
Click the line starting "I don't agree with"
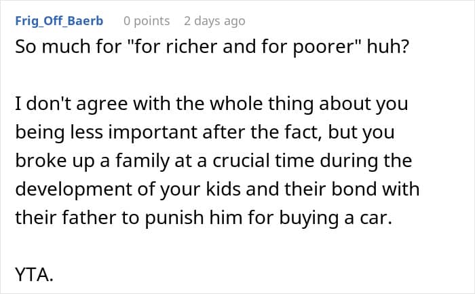click(212, 104)
